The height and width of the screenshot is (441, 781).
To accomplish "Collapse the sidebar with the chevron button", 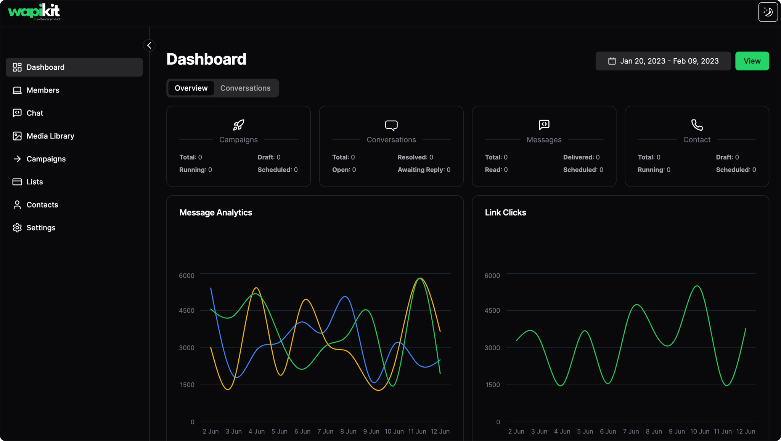I will 149,45.
